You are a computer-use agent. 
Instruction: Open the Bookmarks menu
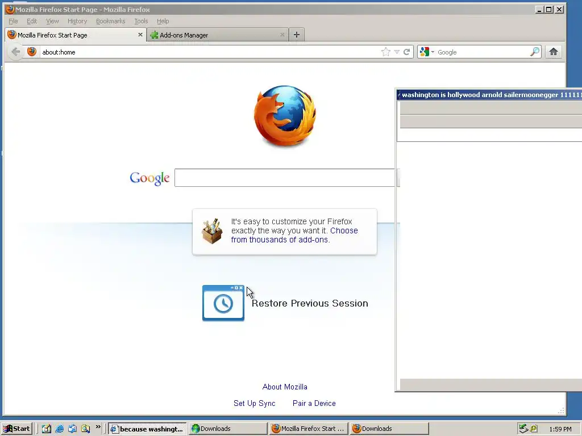tap(111, 21)
